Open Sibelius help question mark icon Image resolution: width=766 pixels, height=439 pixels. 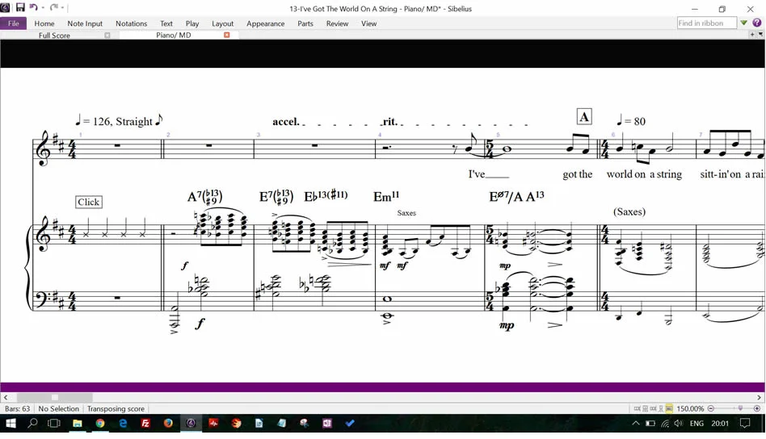(x=757, y=23)
